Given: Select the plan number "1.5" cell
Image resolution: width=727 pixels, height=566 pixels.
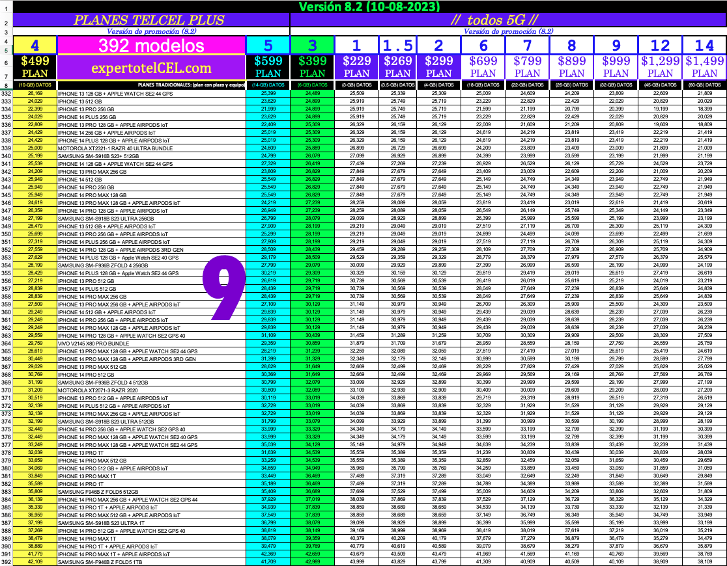Looking at the screenshot, I should (398, 45).
